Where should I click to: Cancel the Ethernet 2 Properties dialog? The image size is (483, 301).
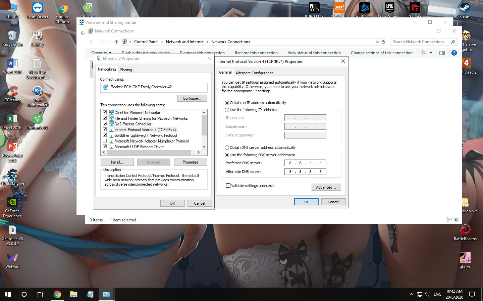coord(199,203)
